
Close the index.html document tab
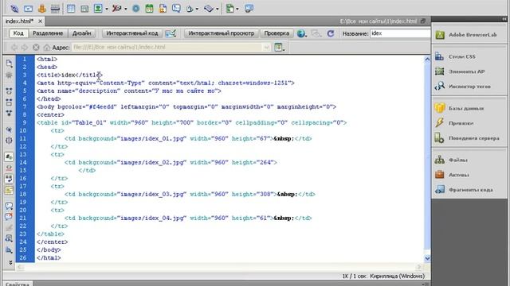click(x=40, y=21)
